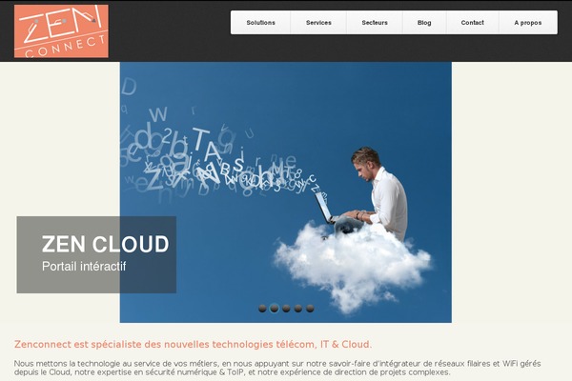Screen dimensions: 572x381
Task: Select the fifth slideshow dot
Action: pyautogui.click(x=310, y=309)
